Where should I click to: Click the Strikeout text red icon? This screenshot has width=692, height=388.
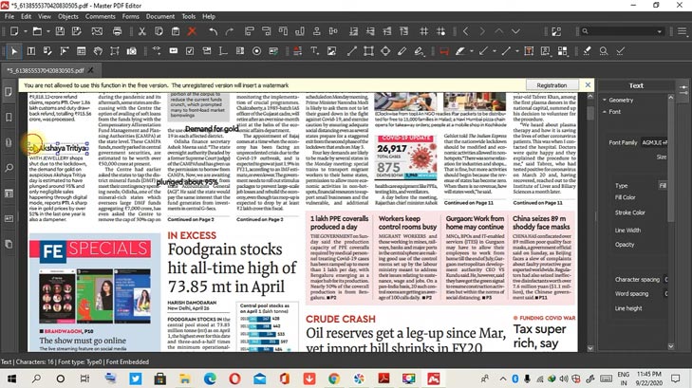click(444, 51)
